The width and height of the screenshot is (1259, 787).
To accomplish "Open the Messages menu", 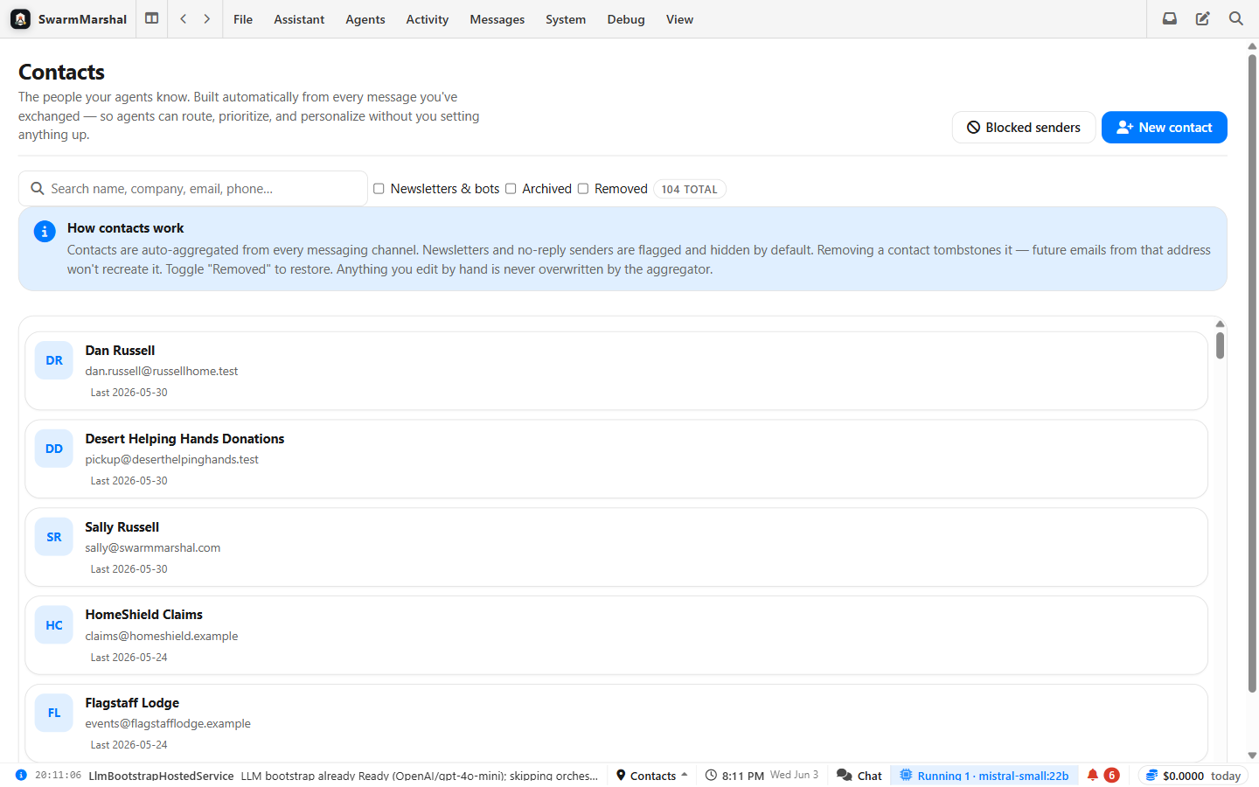I will (497, 19).
